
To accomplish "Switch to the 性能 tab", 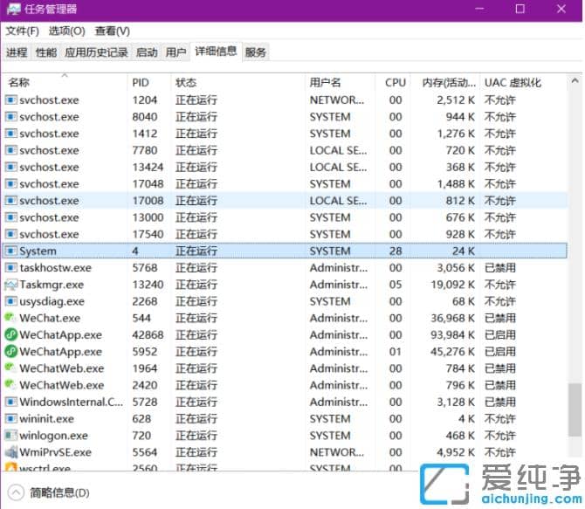I will pyautogui.click(x=46, y=52).
